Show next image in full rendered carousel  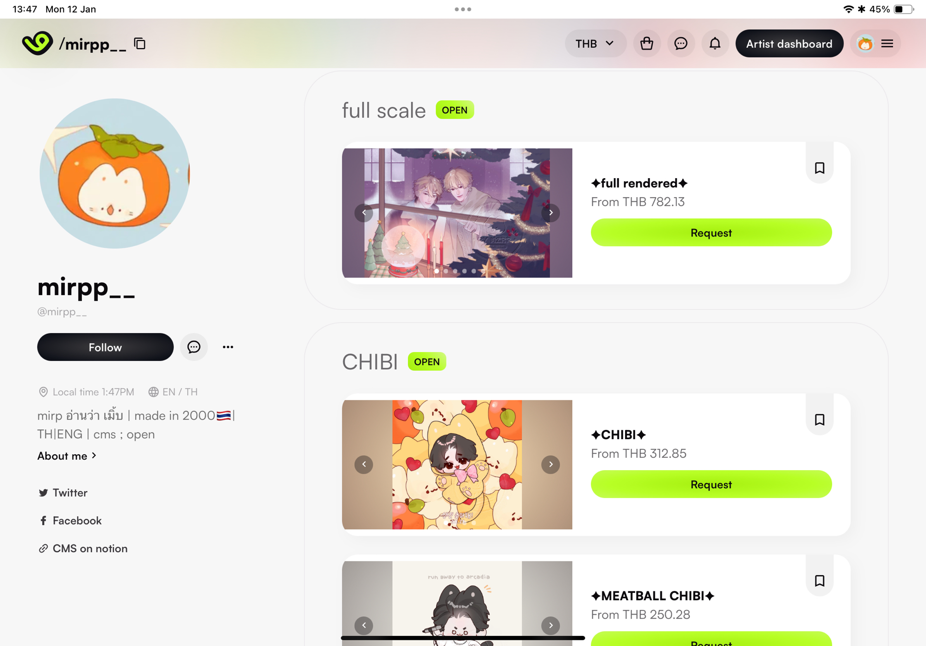point(551,213)
